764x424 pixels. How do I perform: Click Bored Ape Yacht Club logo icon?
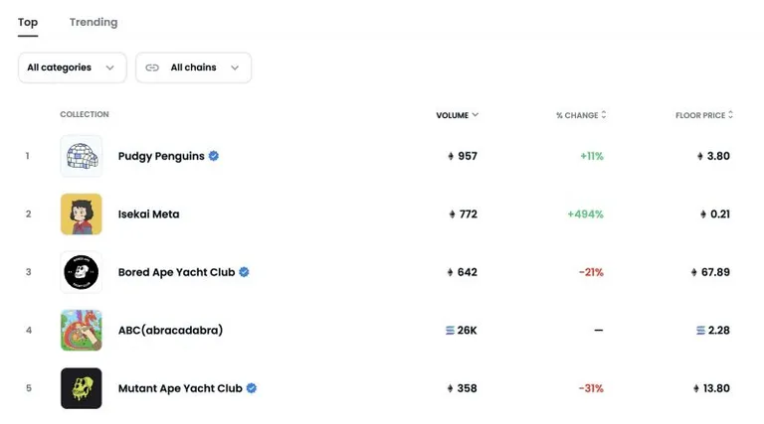pyautogui.click(x=82, y=272)
